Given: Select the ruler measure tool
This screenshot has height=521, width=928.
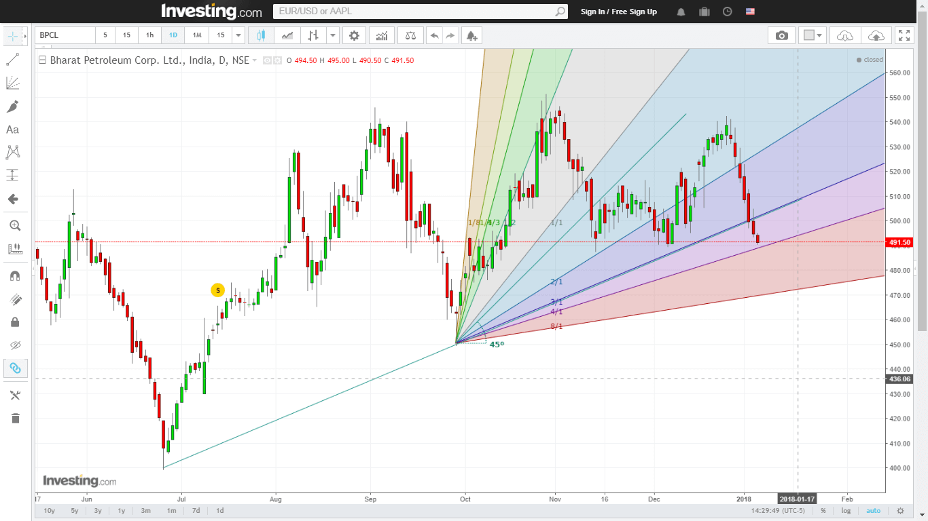Looking at the screenshot, I should (x=14, y=249).
